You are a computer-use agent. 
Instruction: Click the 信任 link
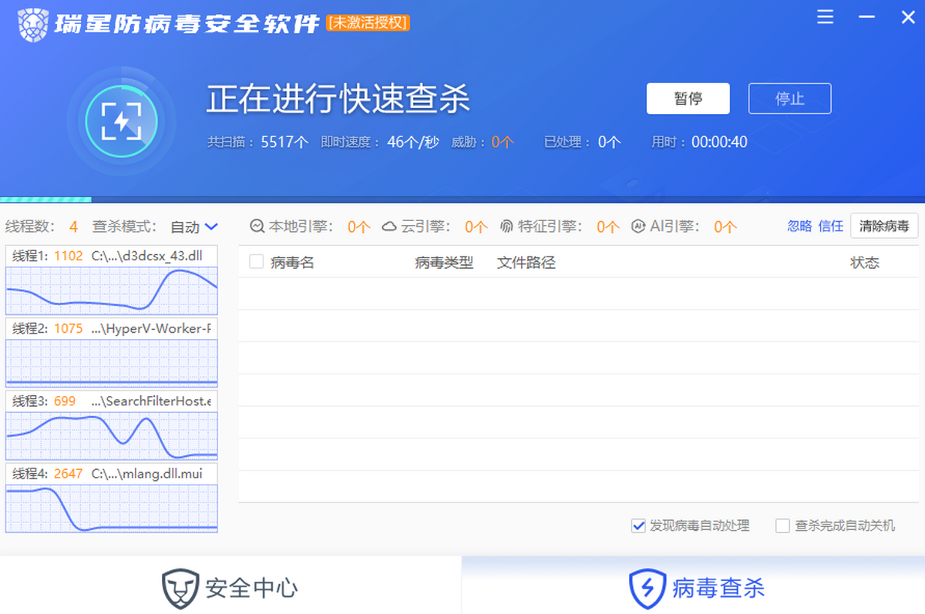(x=831, y=226)
